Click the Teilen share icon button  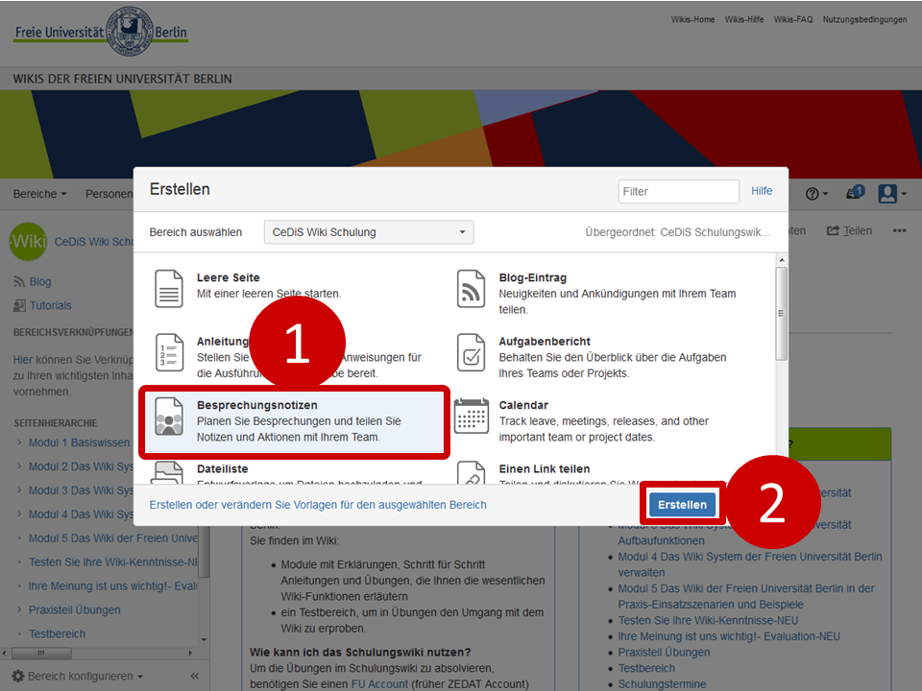849,231
